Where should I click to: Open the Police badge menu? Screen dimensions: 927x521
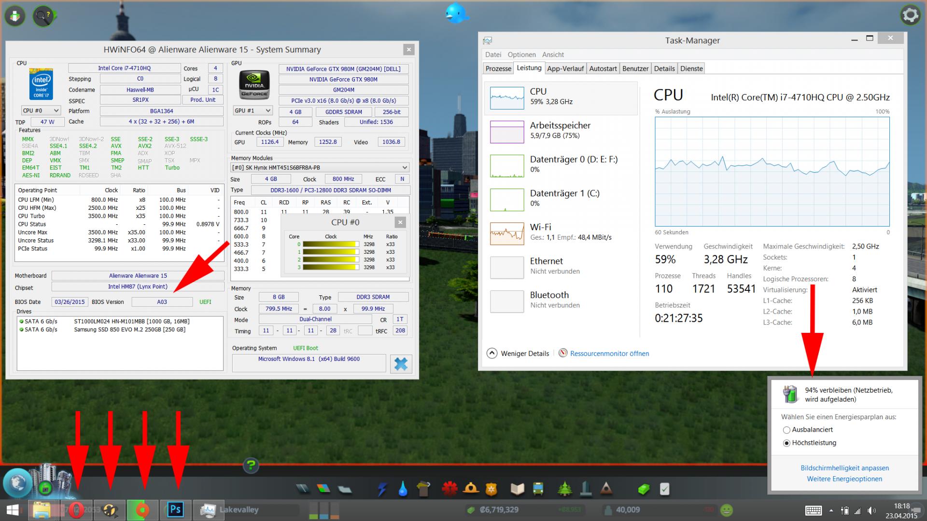(491, 489)
